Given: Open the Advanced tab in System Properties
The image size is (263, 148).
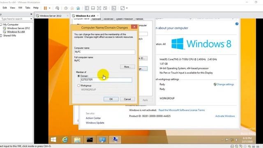Looking at the screenshot, I should pos(108,19).
